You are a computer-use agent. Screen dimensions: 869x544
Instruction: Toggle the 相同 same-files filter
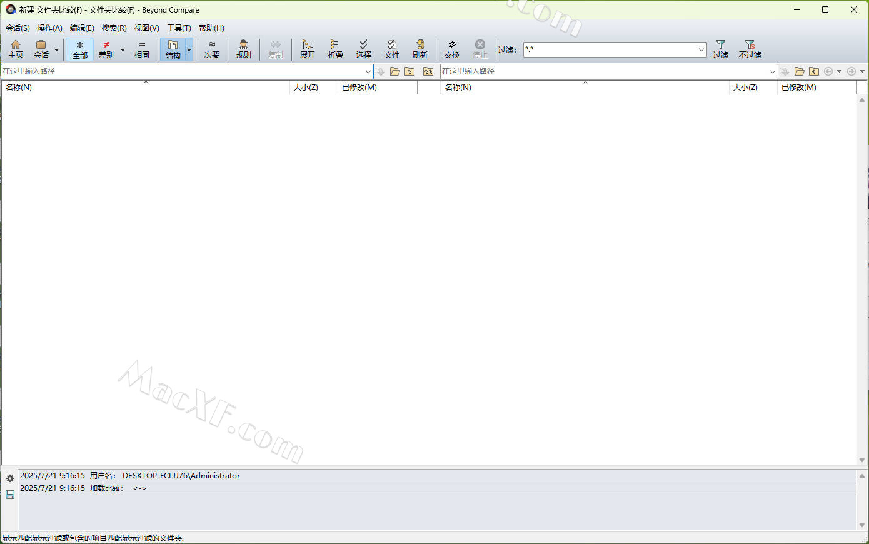142,49
